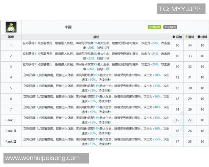
Task: Select level 3 row label
Action: 11,66
